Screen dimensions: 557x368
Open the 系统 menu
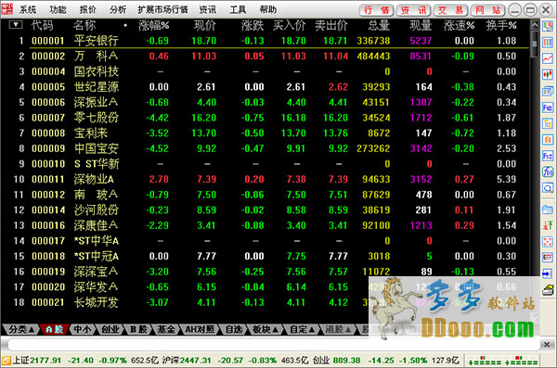click(x=28, y=9)
